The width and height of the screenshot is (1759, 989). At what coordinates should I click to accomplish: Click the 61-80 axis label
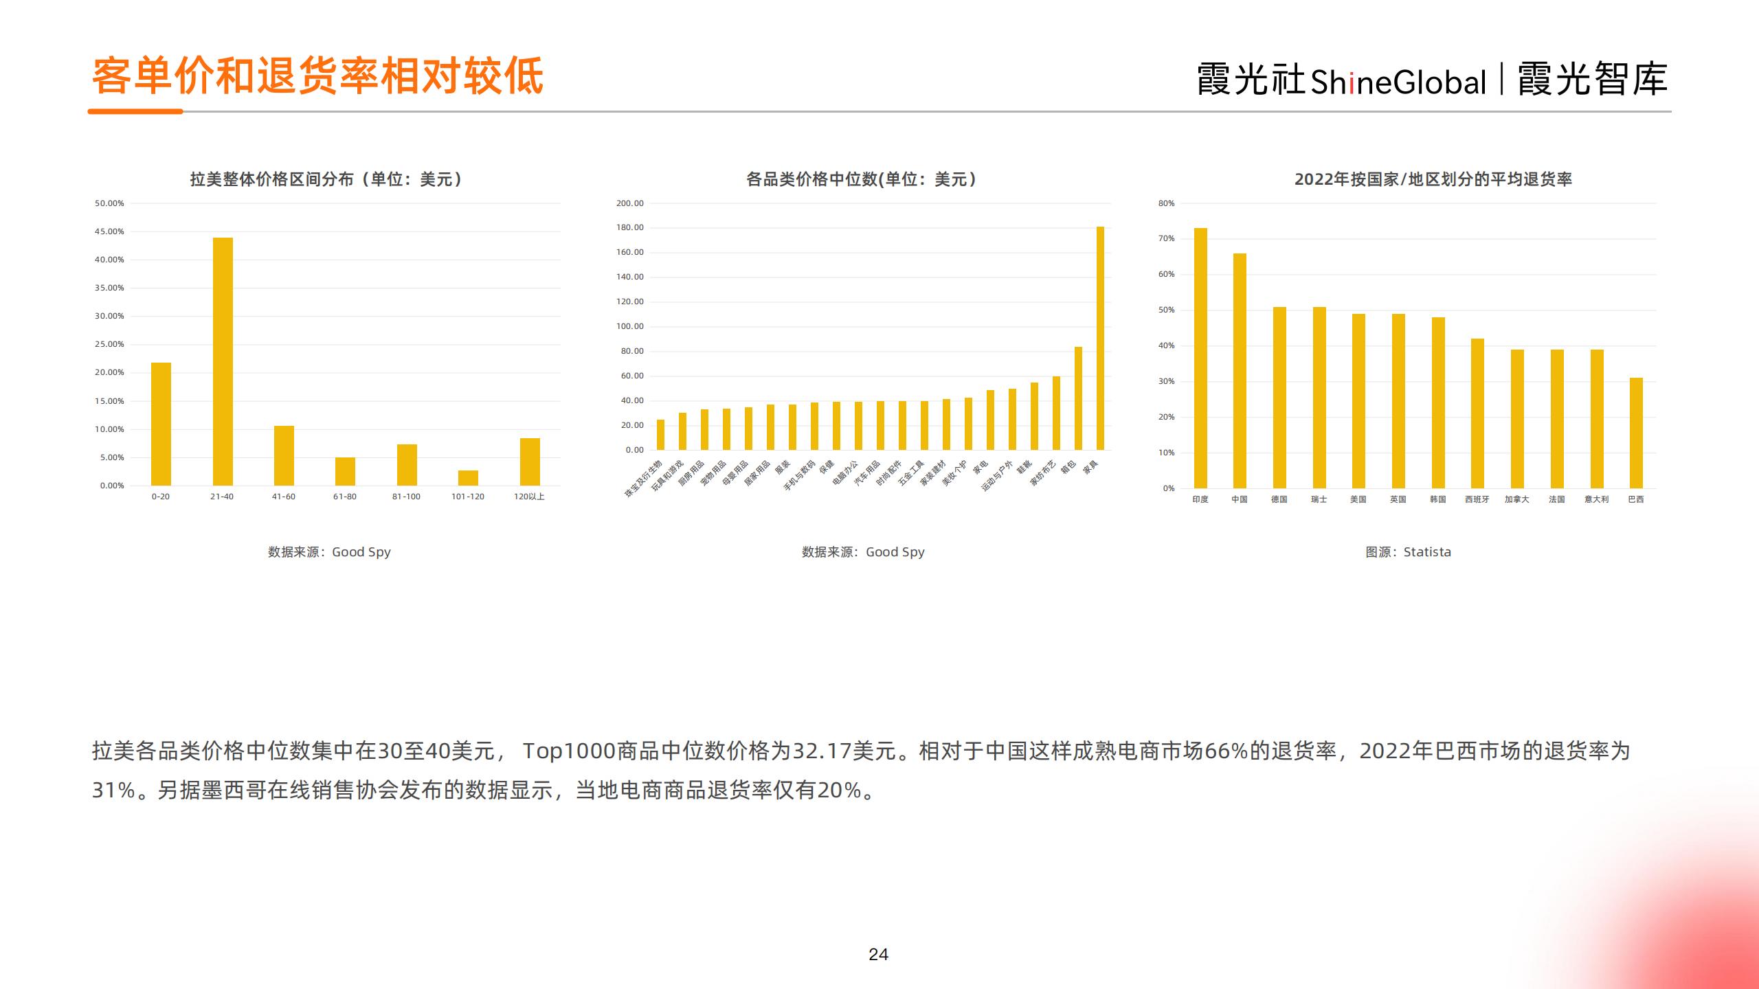345,497
